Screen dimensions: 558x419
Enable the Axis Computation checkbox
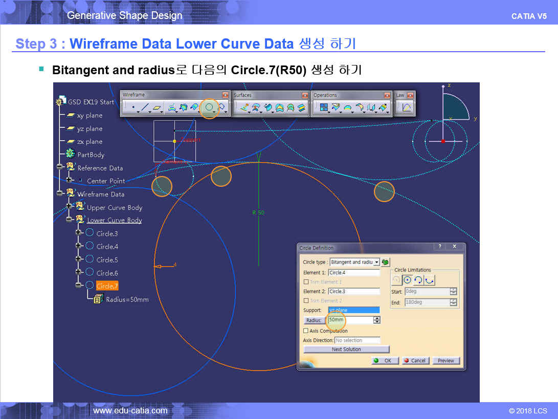(306, 331)
